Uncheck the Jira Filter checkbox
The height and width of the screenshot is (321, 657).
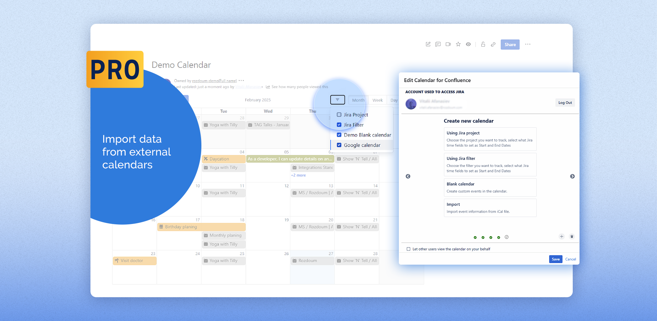click(x=339, y=125)
